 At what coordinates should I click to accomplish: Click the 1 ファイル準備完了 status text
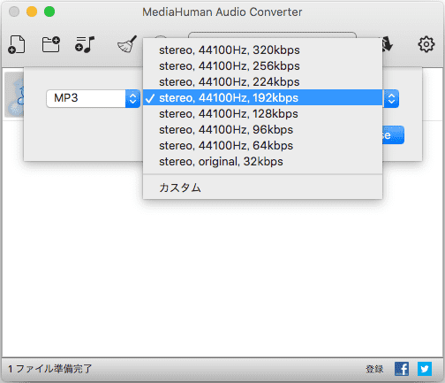50,369
